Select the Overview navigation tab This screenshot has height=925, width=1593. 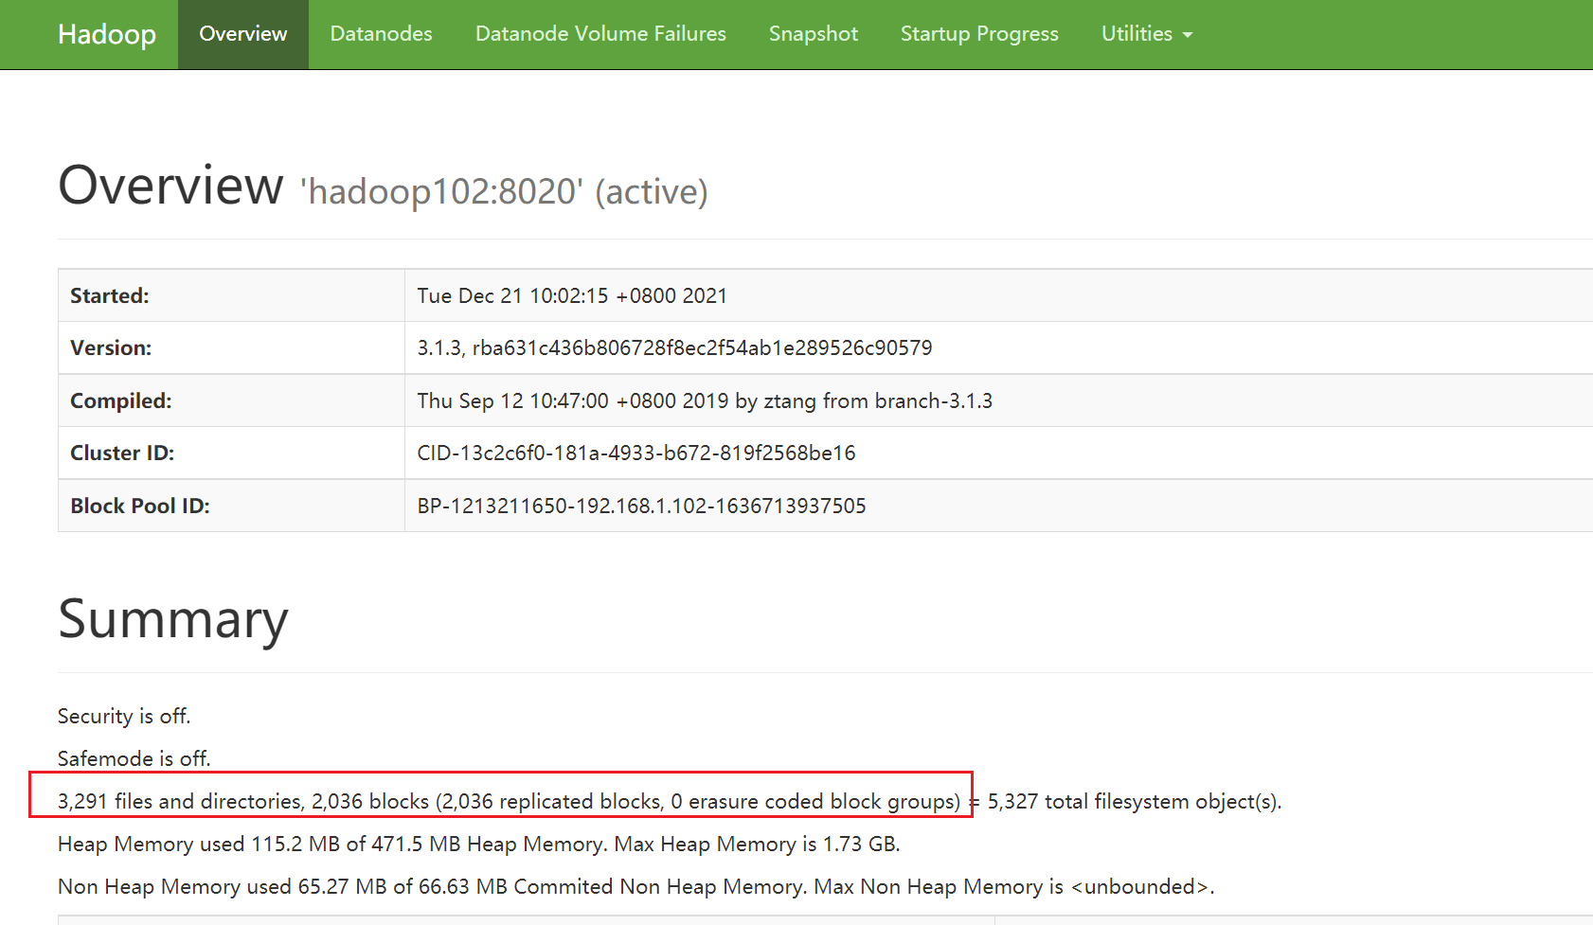point(242,34)
